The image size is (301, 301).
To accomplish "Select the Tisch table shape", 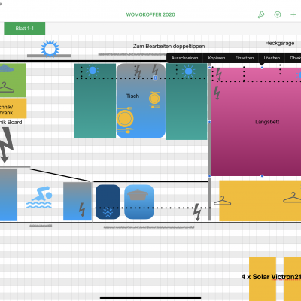I will [x=141, y=101].
